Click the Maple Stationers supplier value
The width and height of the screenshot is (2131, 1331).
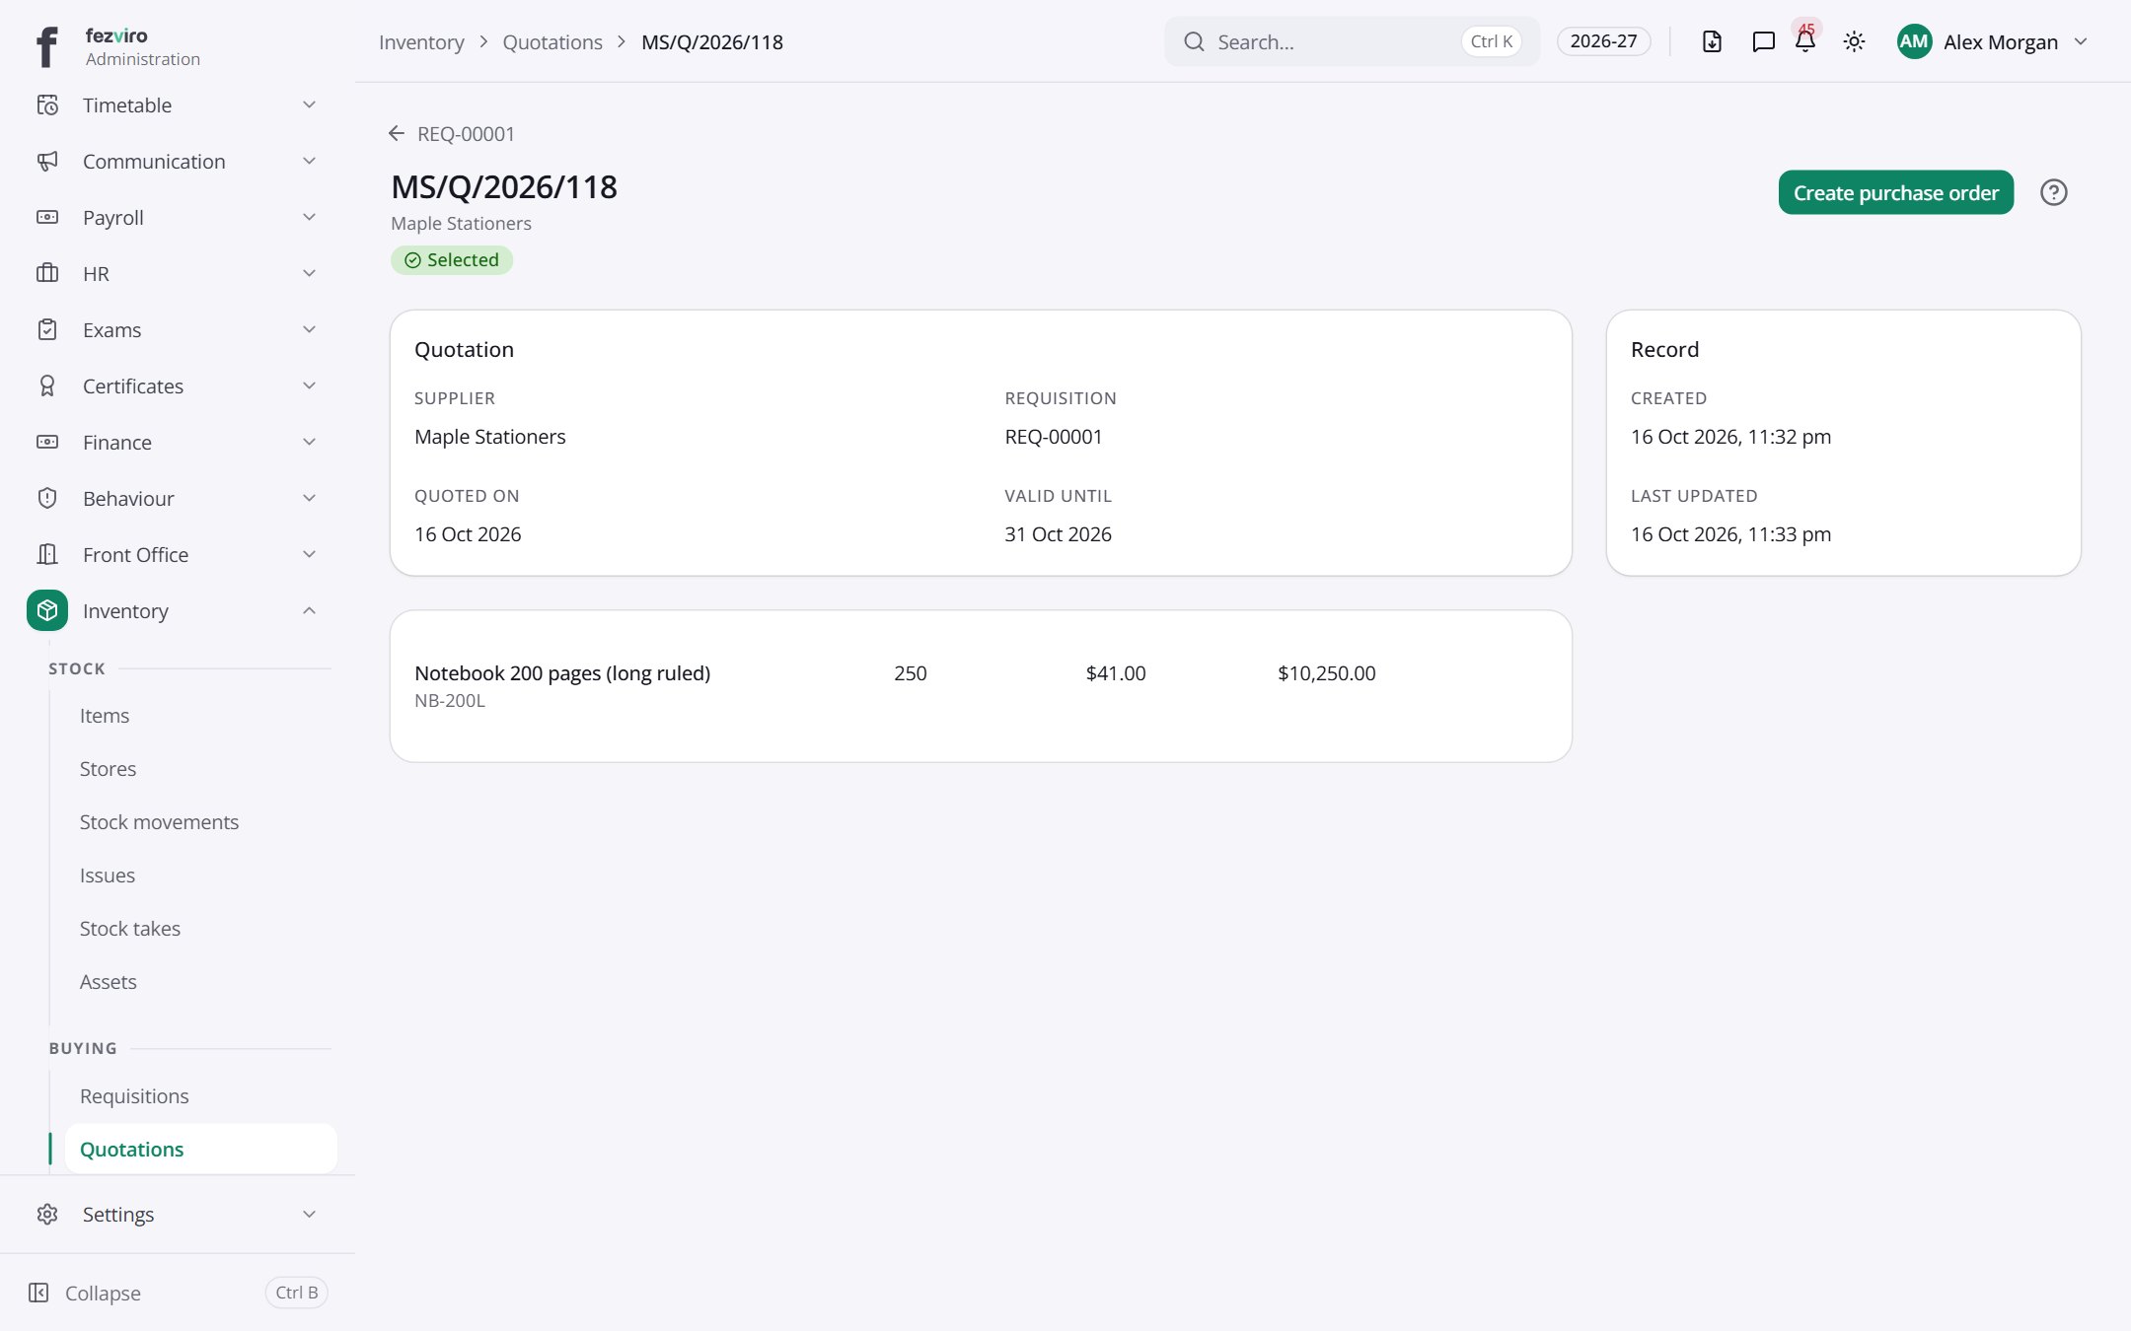pyautogui.click(x=490, y=437)
